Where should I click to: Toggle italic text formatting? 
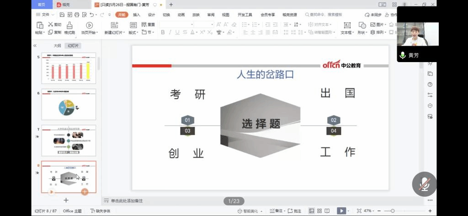pos(170,32)
